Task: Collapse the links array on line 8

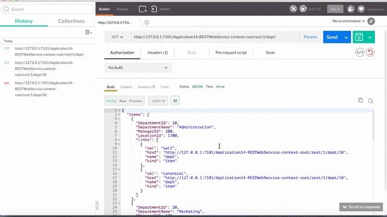Action: (119, 140)
